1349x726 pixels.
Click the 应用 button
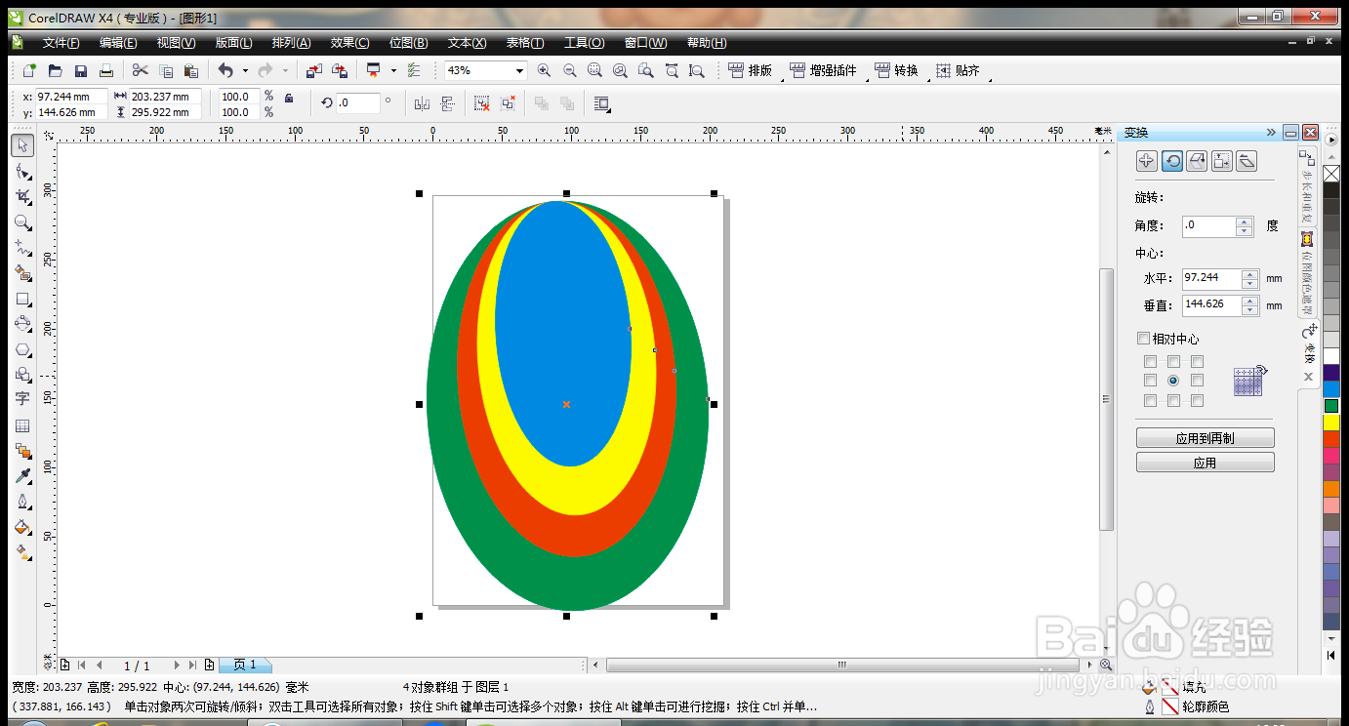(1205, 463)
